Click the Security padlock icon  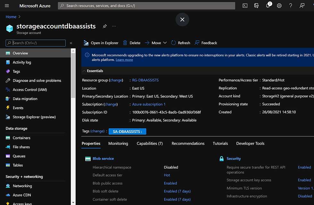click(221, 159)
